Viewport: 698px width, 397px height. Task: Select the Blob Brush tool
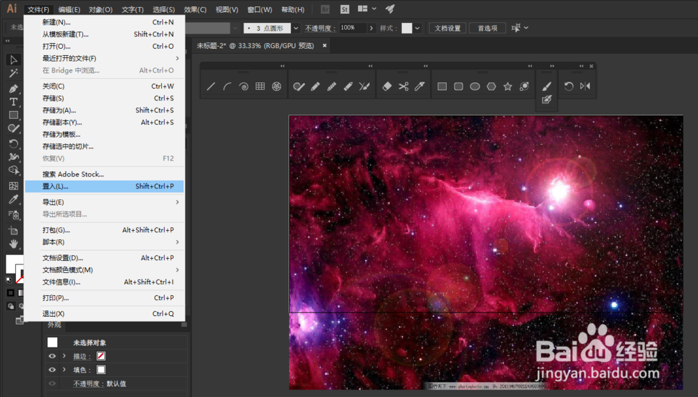(547, 99)
